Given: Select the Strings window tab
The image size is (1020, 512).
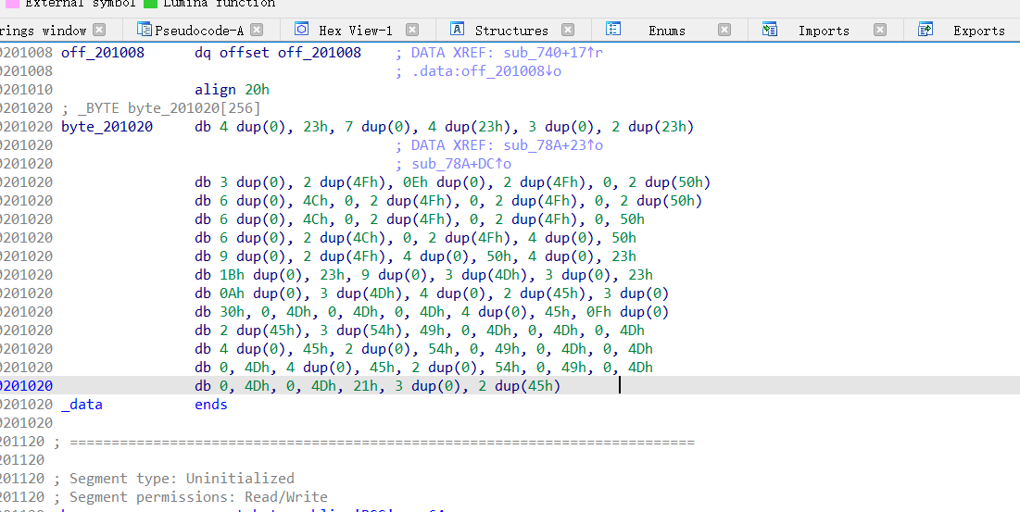Looking at the screenshot, I should point(43,30).
